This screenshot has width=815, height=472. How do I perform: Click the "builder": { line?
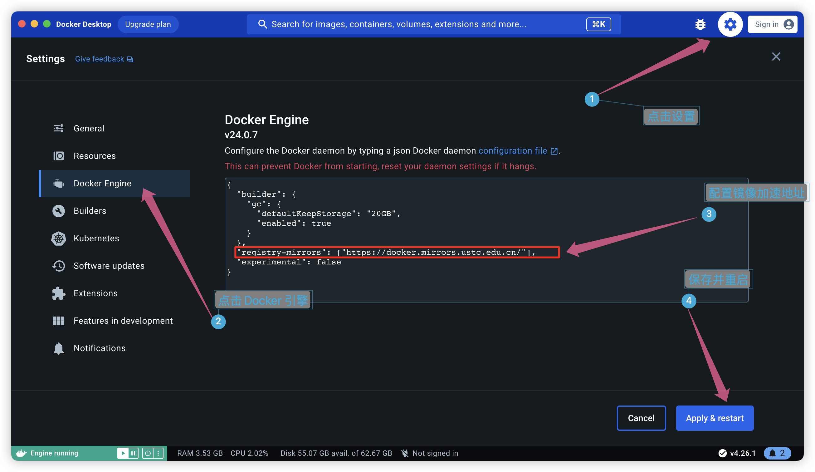coord(266,194)
